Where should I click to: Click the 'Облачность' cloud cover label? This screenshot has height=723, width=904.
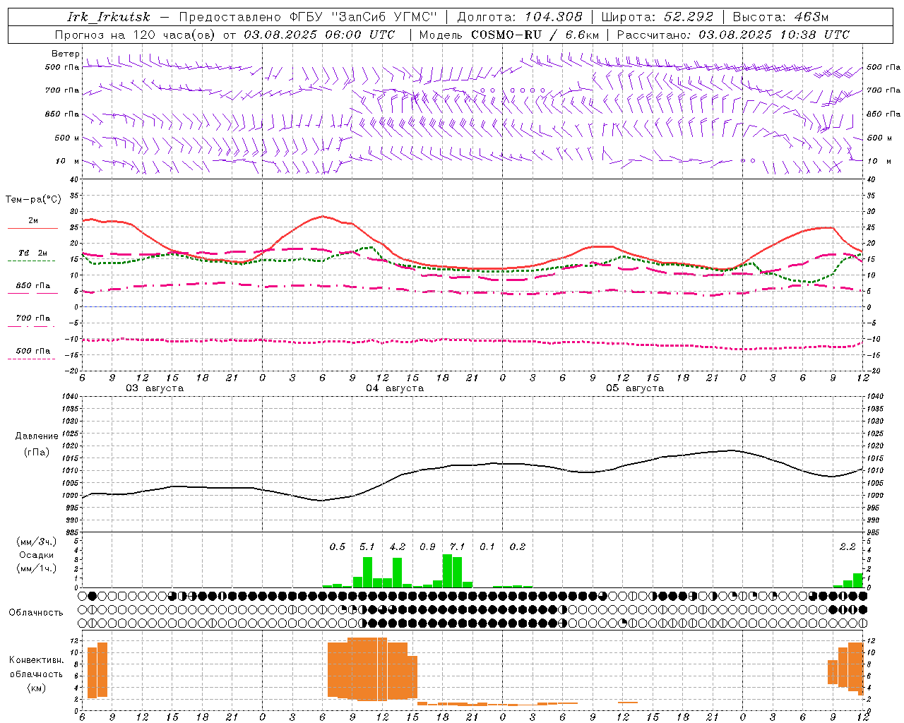(36, 612)
